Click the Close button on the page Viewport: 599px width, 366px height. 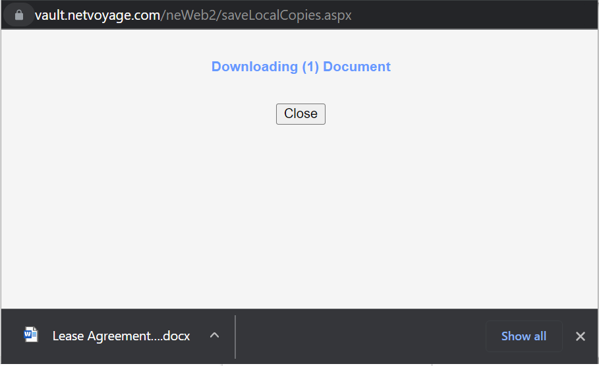300,114
